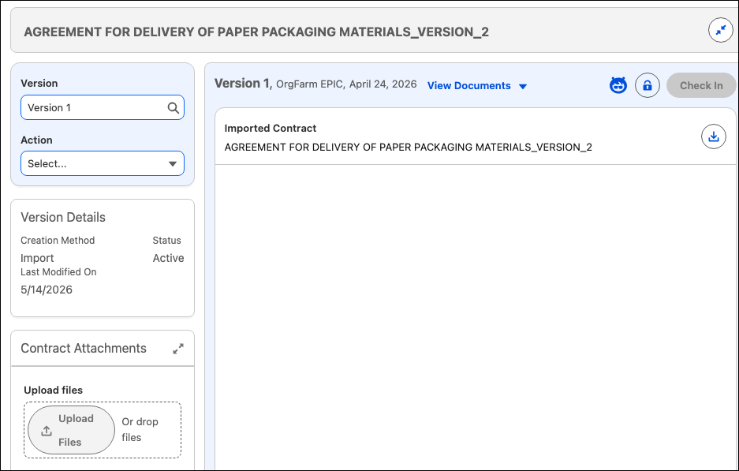739x471 pixels.
Task: Click the Imported Contract heading
Action: [x=270, y=129]
